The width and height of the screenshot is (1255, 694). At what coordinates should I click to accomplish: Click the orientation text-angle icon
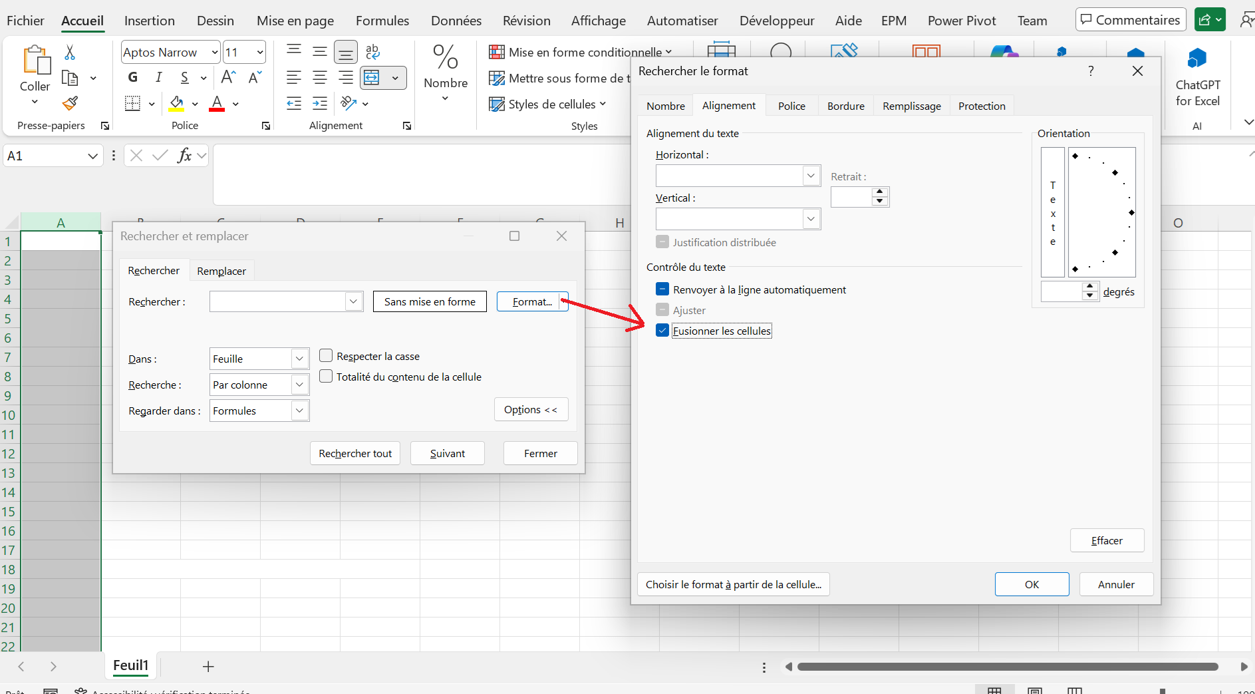349,103
